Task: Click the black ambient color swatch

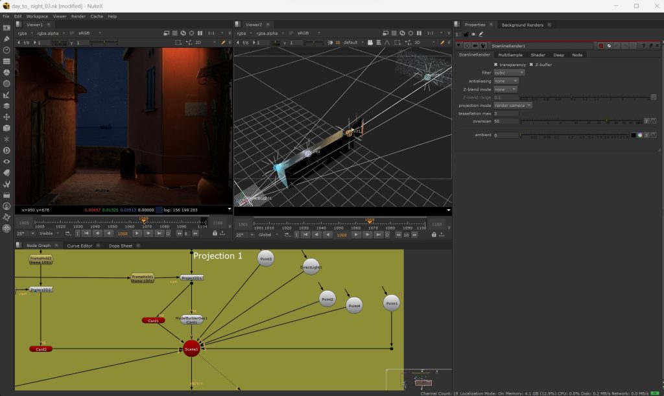Action: tap(633, 135)
